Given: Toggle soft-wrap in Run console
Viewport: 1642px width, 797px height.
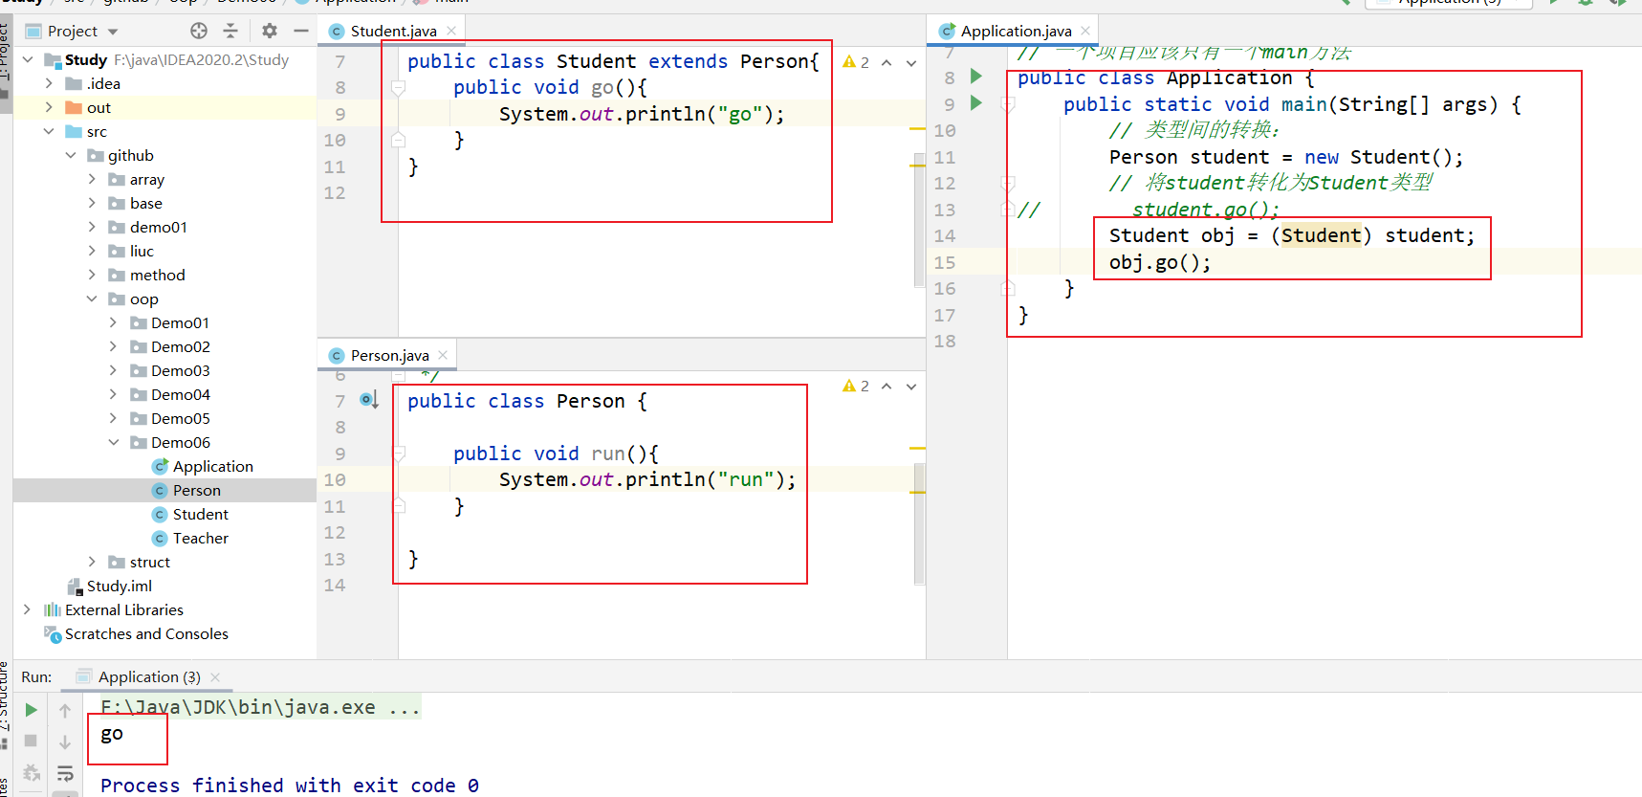Looking at the screenshot, I should pyautogui.click(x=65, y=773).
